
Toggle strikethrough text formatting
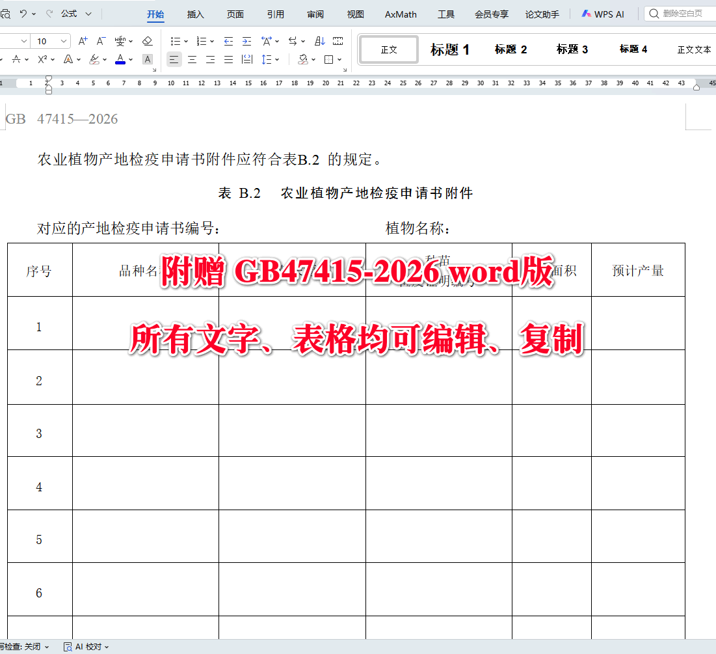click(x=16, y=59)
